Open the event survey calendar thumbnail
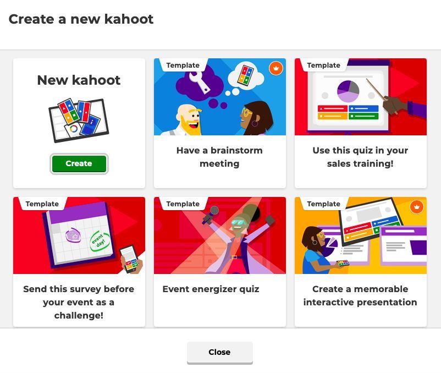The width and height of the screenshot is (441, 373). click(79, 235)
